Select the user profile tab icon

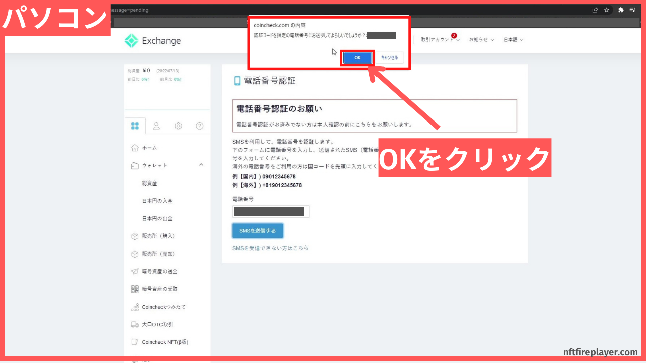point(156,126)
